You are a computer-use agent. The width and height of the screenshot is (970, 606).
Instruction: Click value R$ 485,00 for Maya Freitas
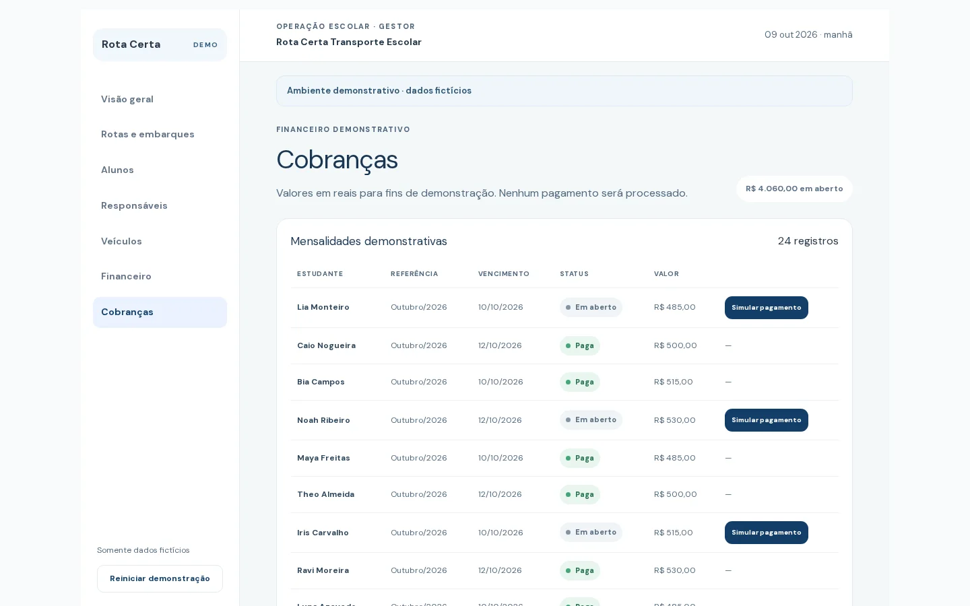(x=674, y=458)
